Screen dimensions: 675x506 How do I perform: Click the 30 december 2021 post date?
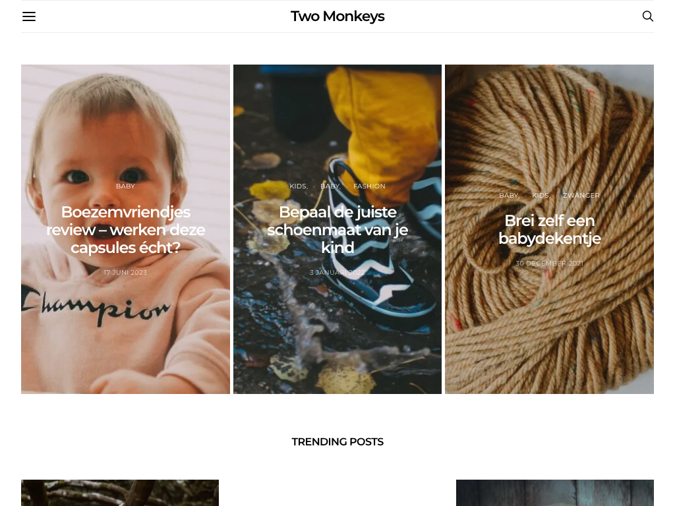point(549,264)
